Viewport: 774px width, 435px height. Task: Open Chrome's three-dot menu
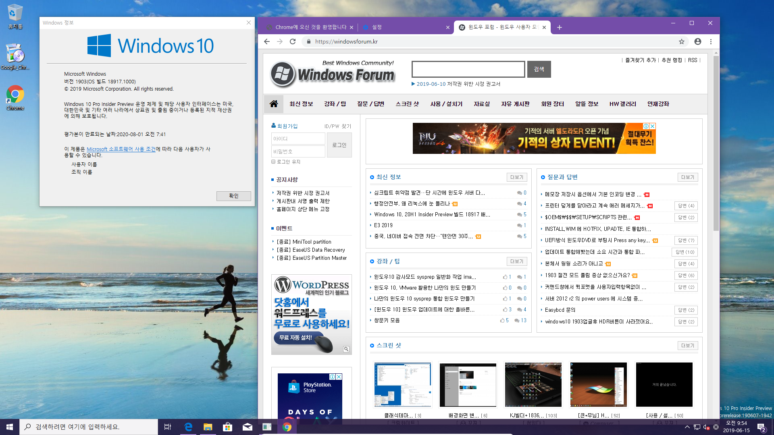(711, 41)
